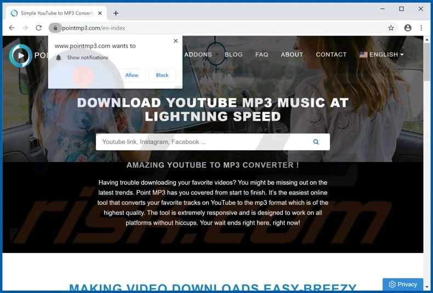Go to the BLOG page
Viewport: 433px width, 293px height.
tap(233, 55)
